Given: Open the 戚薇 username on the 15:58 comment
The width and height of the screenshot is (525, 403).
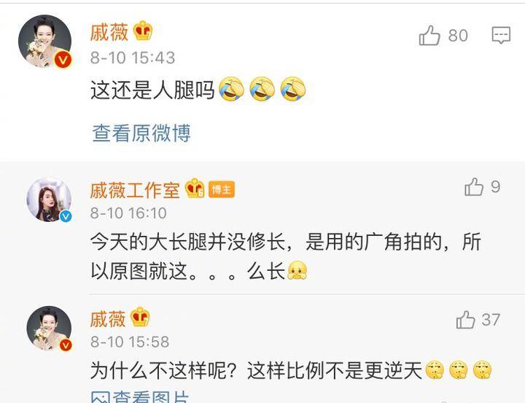Looking at the screenshot, I should (x=108, y=319).
